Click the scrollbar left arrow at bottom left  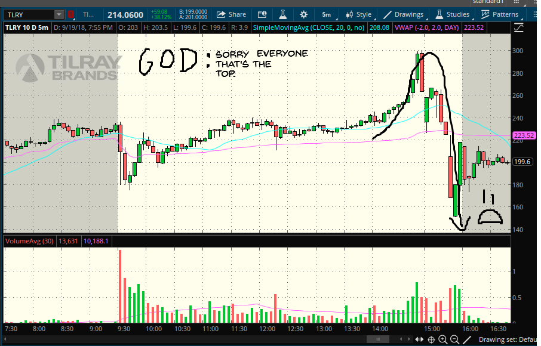coord(5,339)
